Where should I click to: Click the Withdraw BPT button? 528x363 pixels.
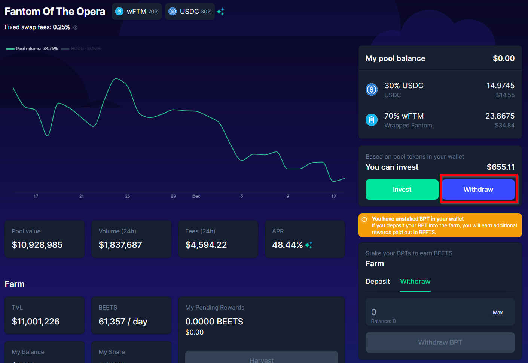(x=440, y=342)
